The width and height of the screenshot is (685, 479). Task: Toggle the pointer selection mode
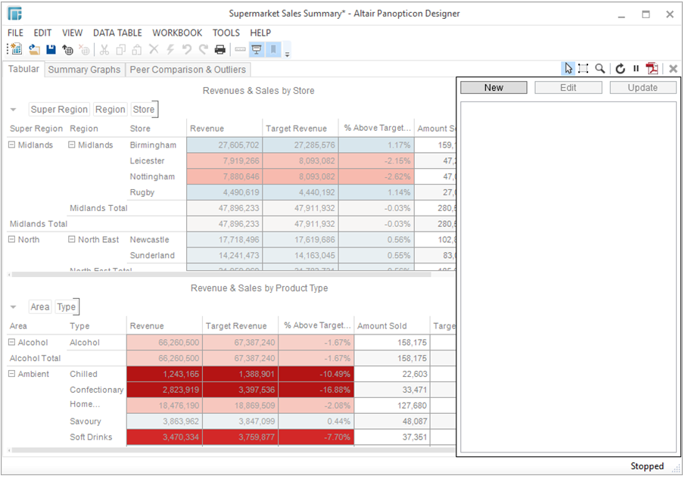click(568, 69)
